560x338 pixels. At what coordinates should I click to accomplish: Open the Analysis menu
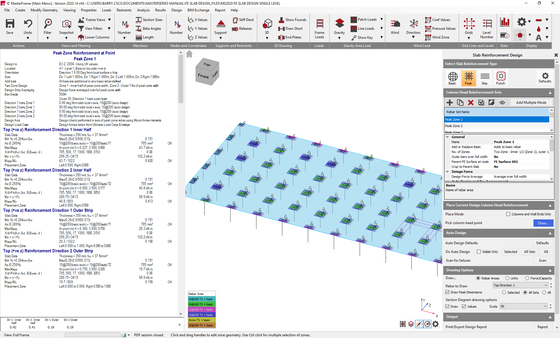pyautogui.click(x=143, y=10)
